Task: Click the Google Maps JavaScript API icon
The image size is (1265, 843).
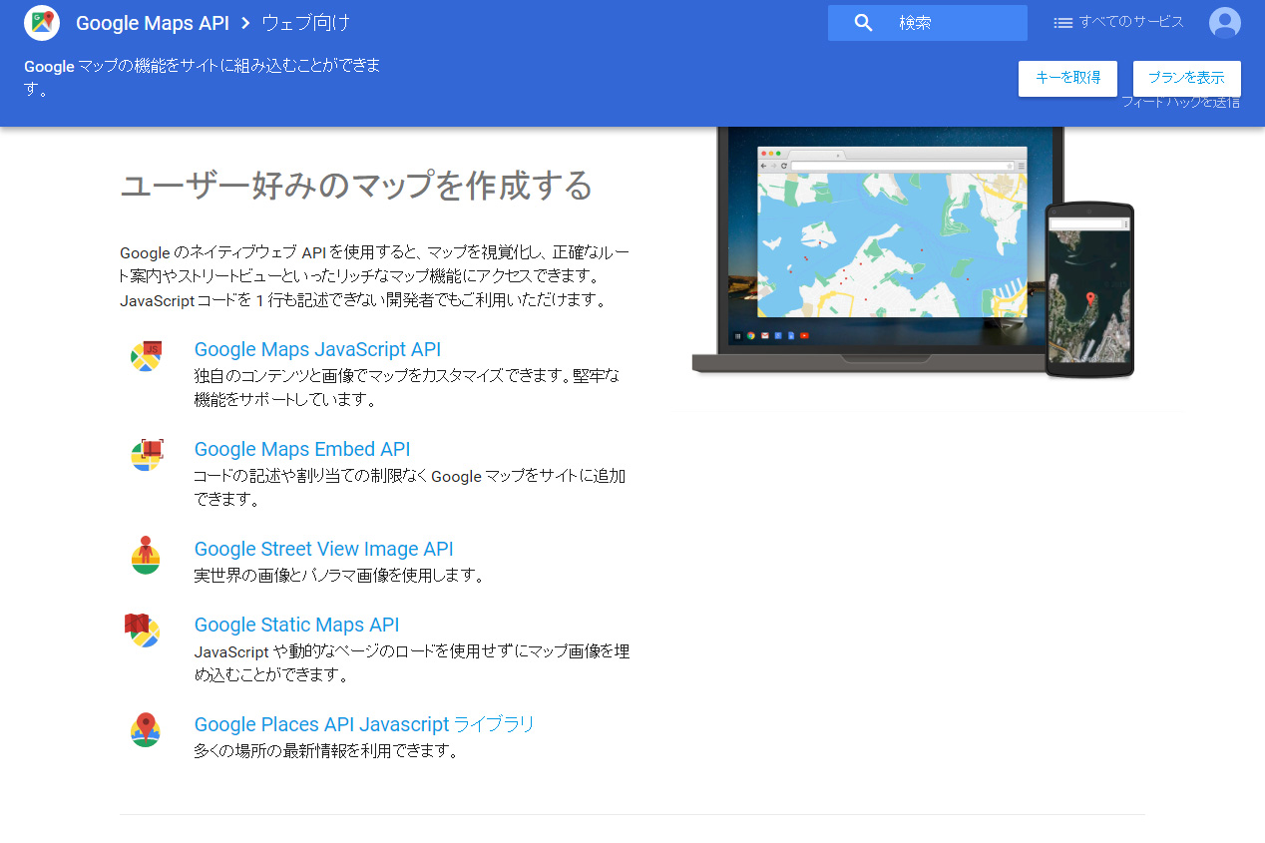Action: coord(146,355)
